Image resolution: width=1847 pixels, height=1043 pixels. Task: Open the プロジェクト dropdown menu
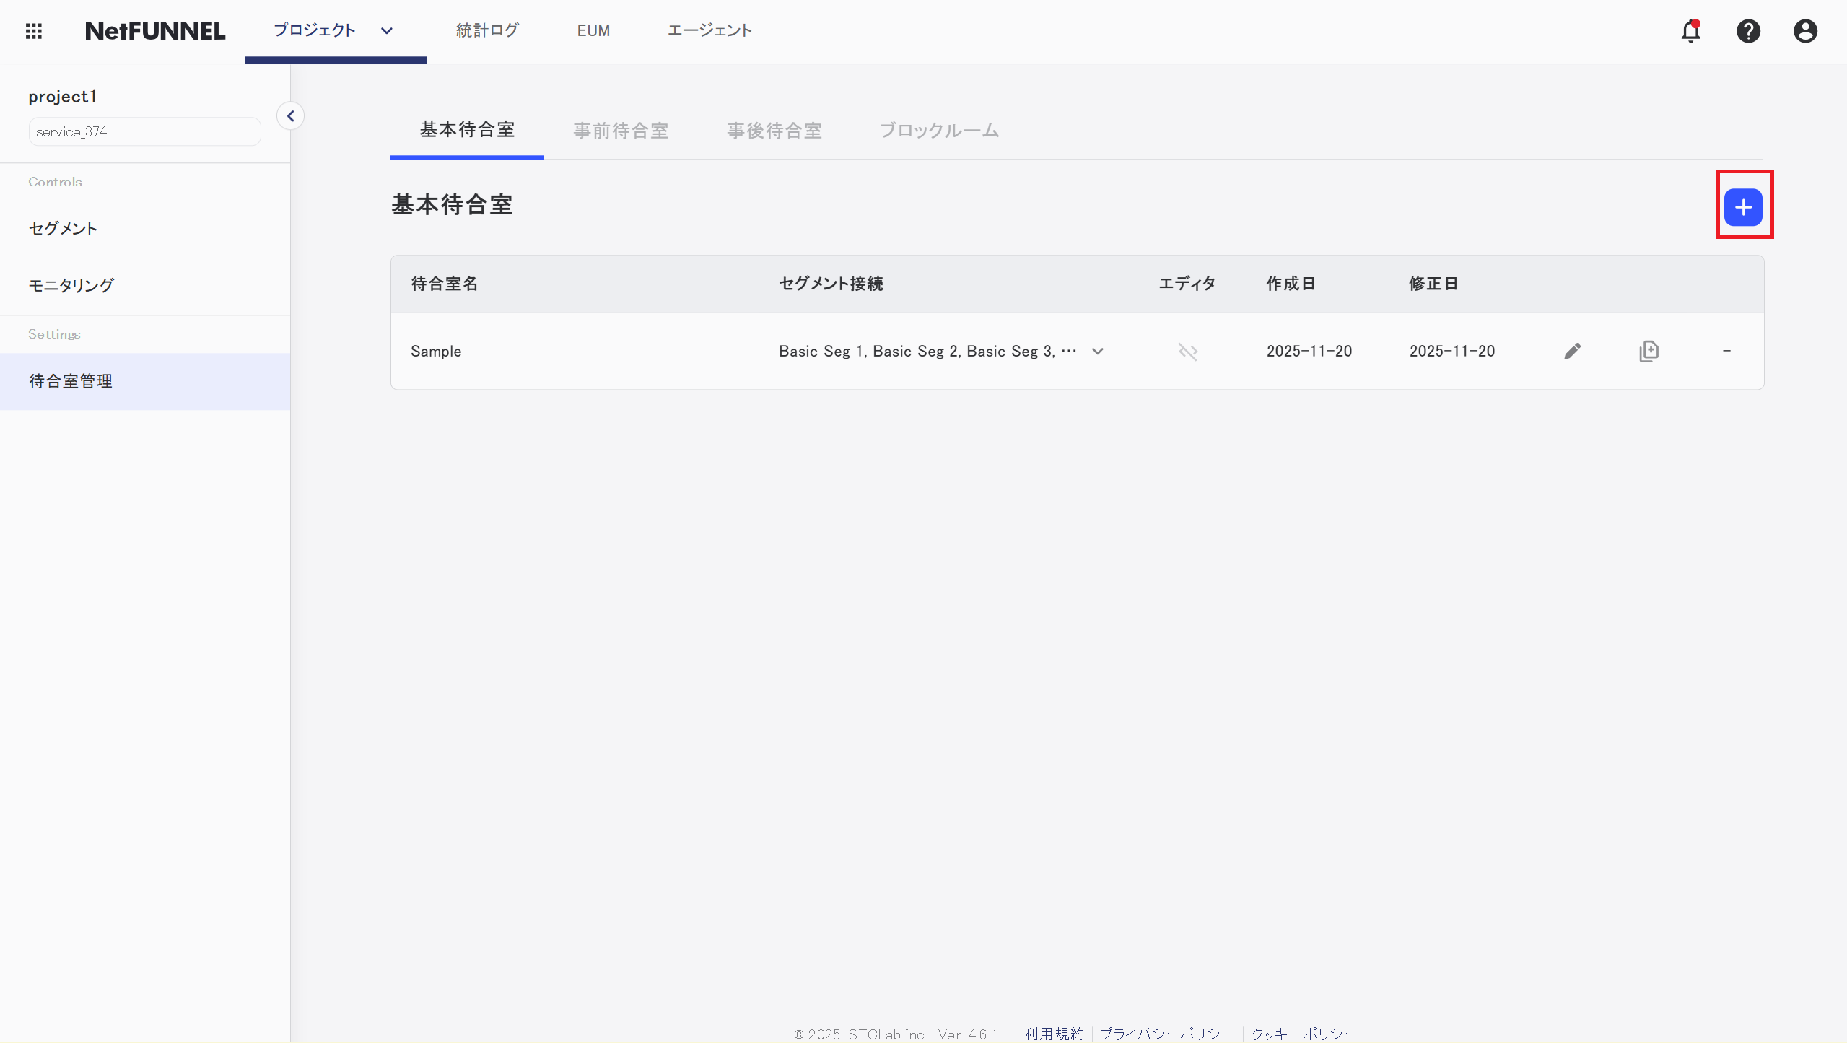pos(336,30)
